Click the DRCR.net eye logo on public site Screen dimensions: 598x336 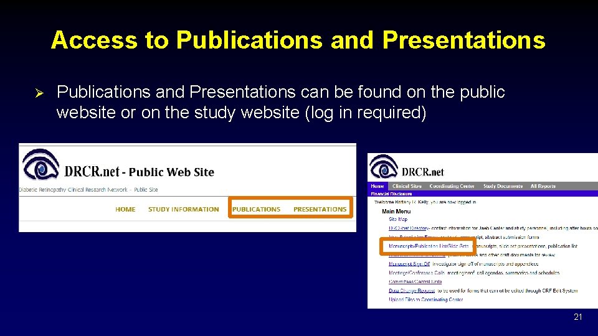click(40, 164)
